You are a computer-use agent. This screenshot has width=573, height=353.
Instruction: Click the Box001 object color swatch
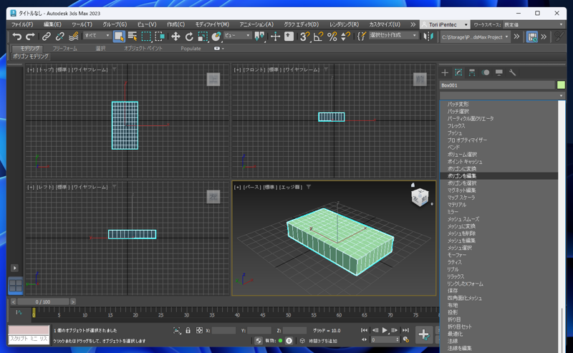[x=561, y=85]
